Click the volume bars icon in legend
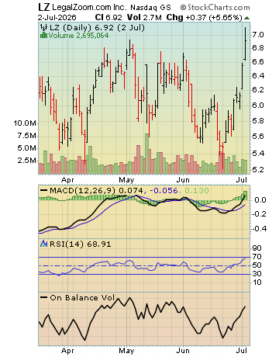279x357 pixels. tap(43, 35)
